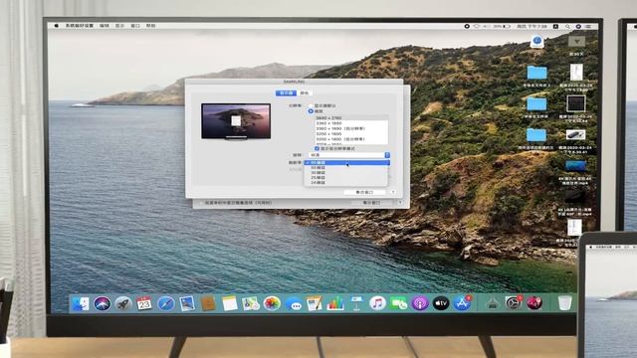Image resolution: width=637 pixels, height=358 pixels.
Task: Switch to the Color tab
Action: pos(305,92)
